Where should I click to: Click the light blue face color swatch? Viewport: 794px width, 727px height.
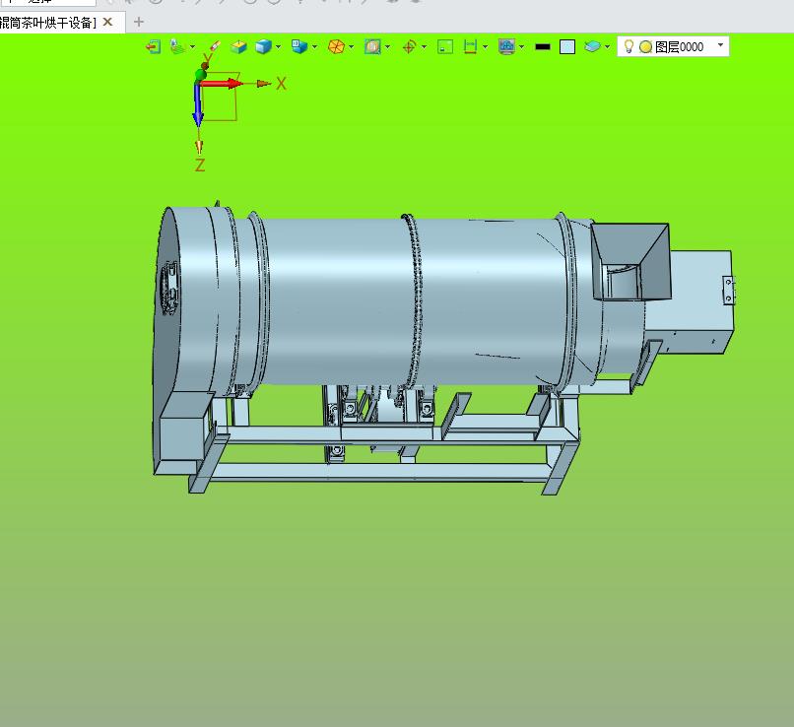[x=567, y=47]
